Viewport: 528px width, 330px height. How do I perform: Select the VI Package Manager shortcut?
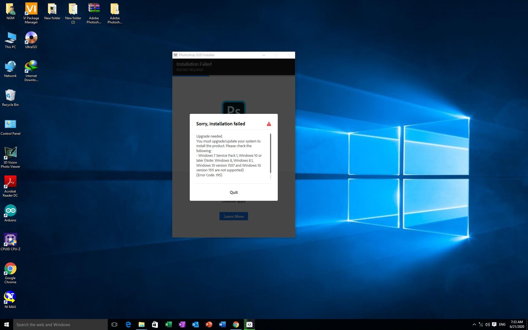pyautogui.click(x=31, y=13)
